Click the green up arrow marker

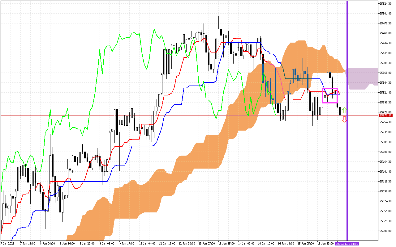[344, 111]
